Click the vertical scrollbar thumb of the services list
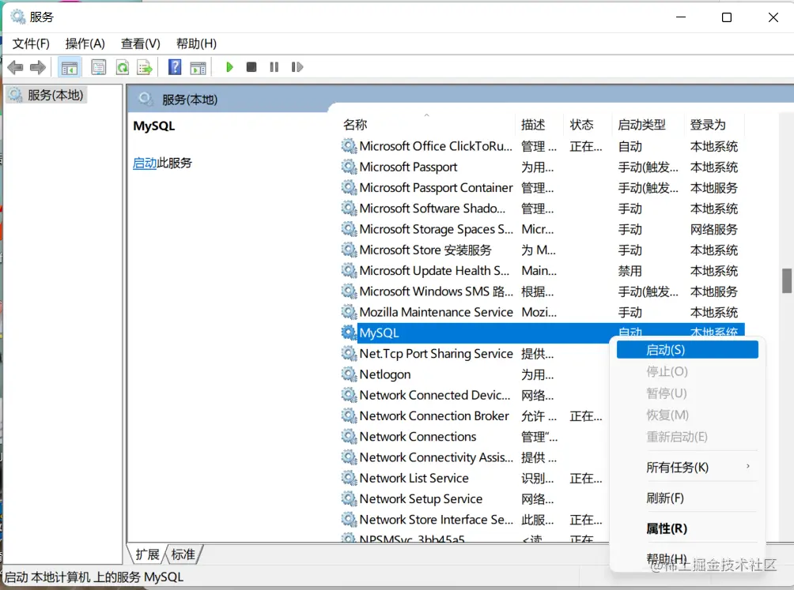Viewport: 794px width, 590px height. pyautogui.click(x=786, y=280)
